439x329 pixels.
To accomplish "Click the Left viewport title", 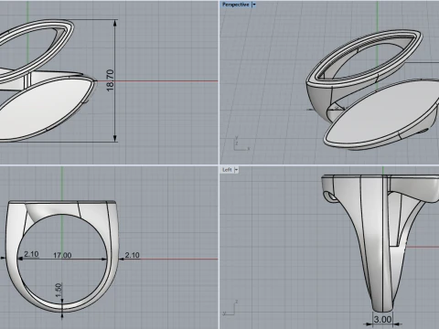I will click(x=227, y=170).
